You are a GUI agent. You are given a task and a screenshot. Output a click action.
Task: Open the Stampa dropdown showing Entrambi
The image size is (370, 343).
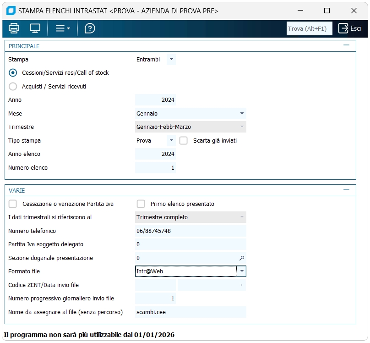click(x=171, y=59)
